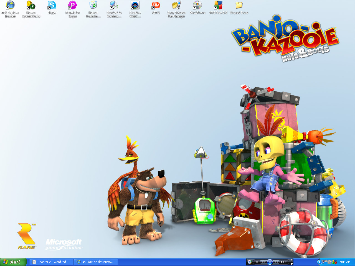
Task: Toggle the media toolbar video/visualization arrows
Action: [x=291, y=260]
